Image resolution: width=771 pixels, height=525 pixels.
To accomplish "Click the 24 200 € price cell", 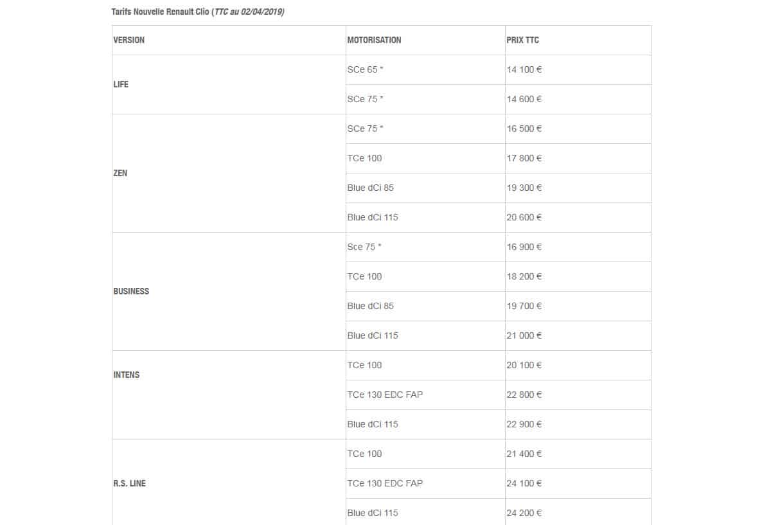I will (578, 513).
